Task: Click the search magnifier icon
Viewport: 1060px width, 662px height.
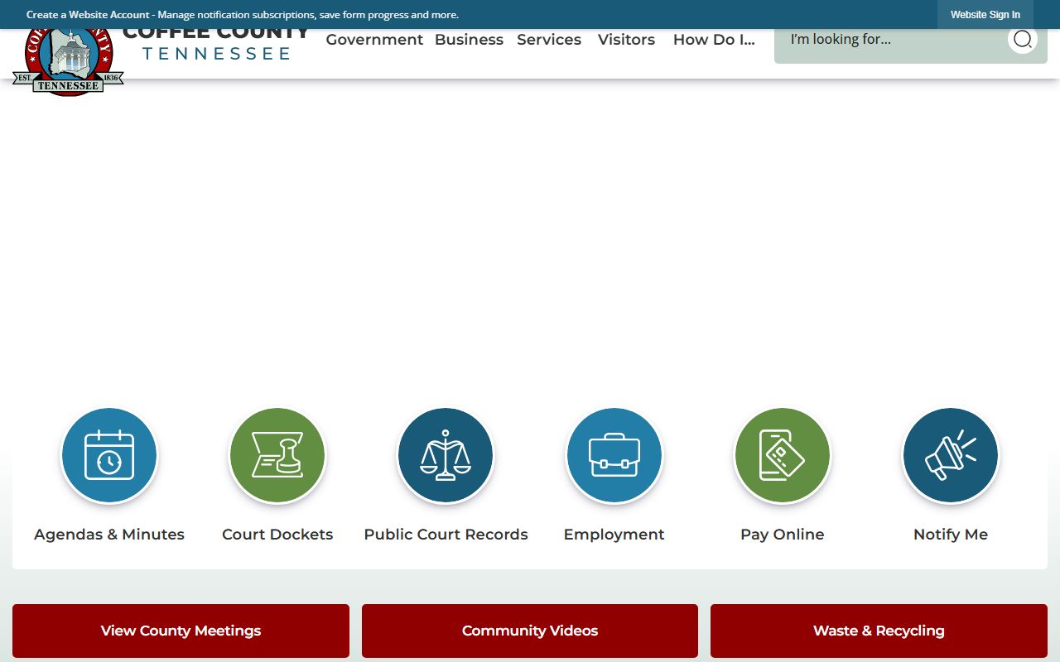Action: 1023,39
